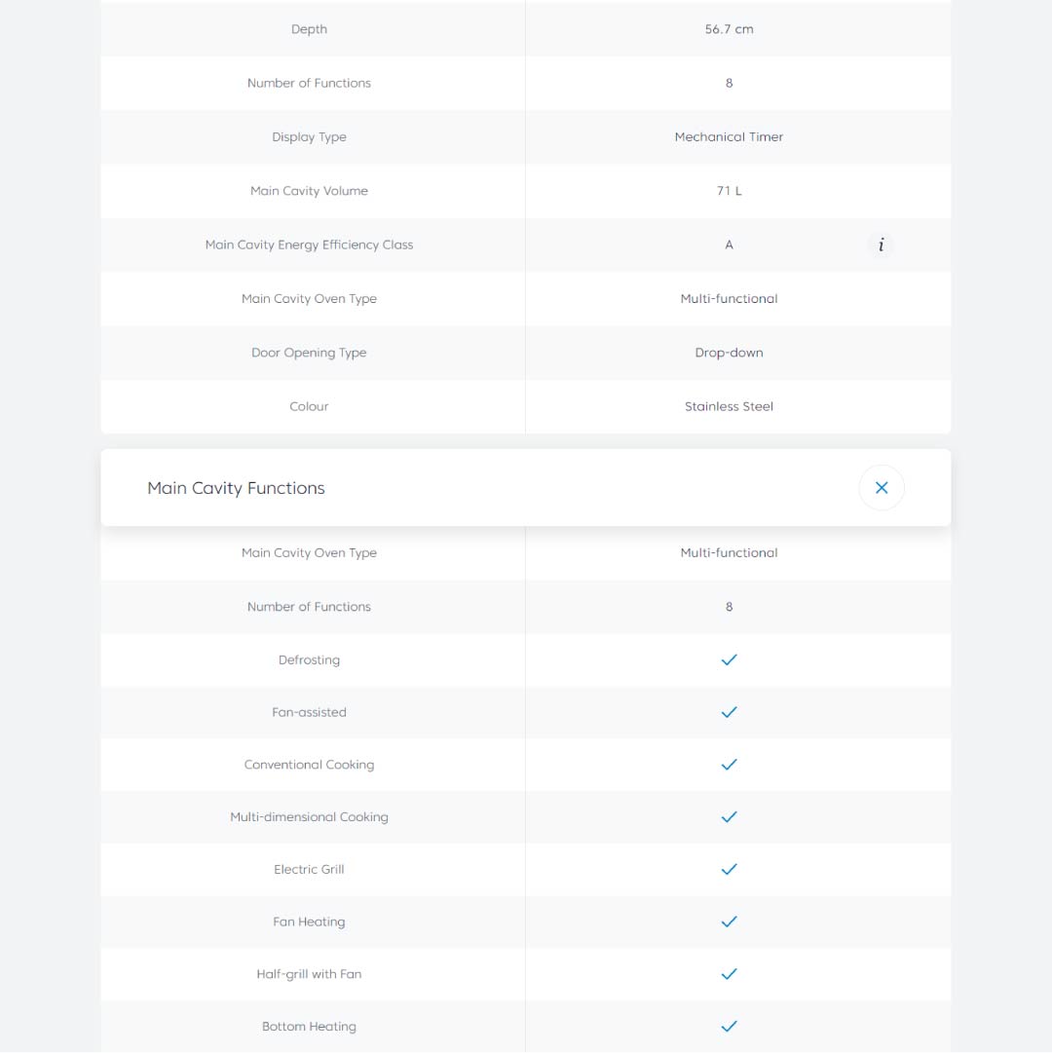This screenshot has height=1053, width=1052.
Task: Click the energy efficiency info icon
Action: (881, 245)
